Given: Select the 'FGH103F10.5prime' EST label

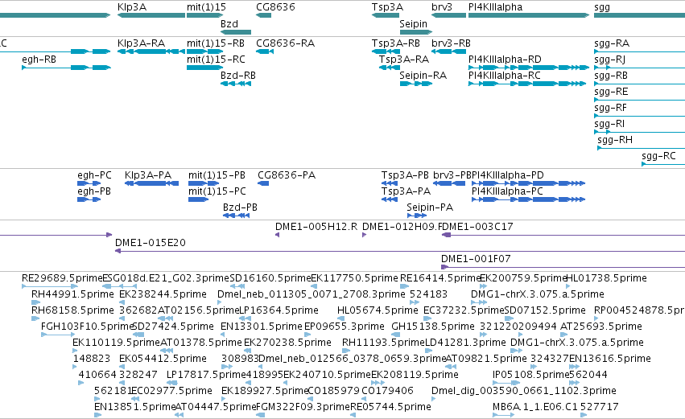Looking at the screenshot, I should [x=86, y=327].
